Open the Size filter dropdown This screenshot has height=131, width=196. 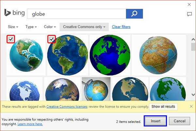point(13,27)
